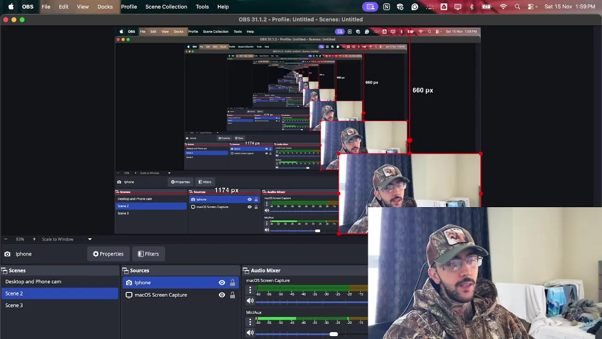Zoom out preview with minus button
This screenshot has height=339, width=602.
pyautogui.click(x=6, y=239)
